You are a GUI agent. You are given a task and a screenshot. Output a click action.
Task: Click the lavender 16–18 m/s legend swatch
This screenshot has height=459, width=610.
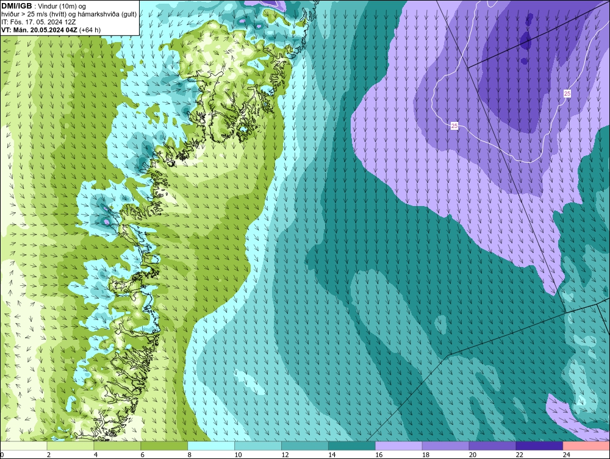pyautogui.click(x=399, y=446)
